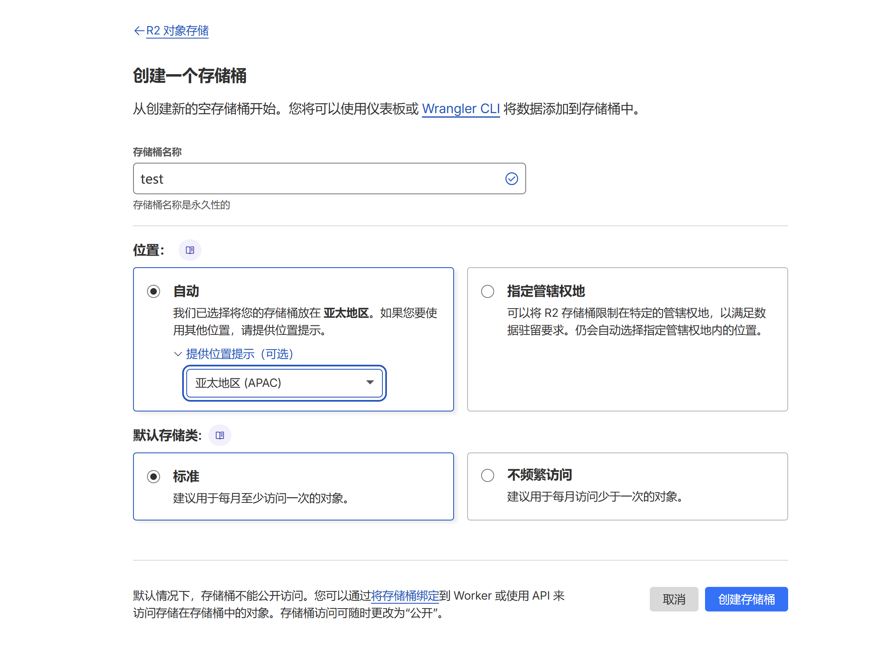The image size is (886, 650).
Task: Open the 亚太地区 (APAC) dropdown
Action: (284, 383)
